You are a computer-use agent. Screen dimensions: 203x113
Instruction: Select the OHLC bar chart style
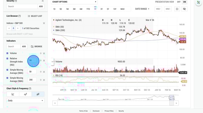(25, 94)
